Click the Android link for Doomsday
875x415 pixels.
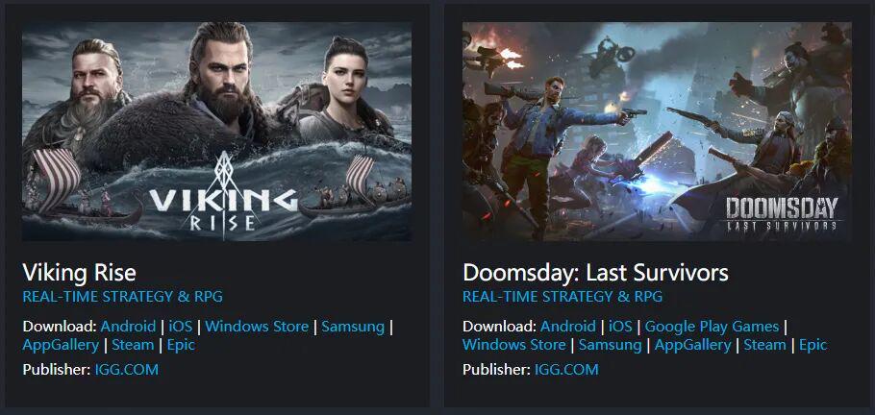click(568, 327)
